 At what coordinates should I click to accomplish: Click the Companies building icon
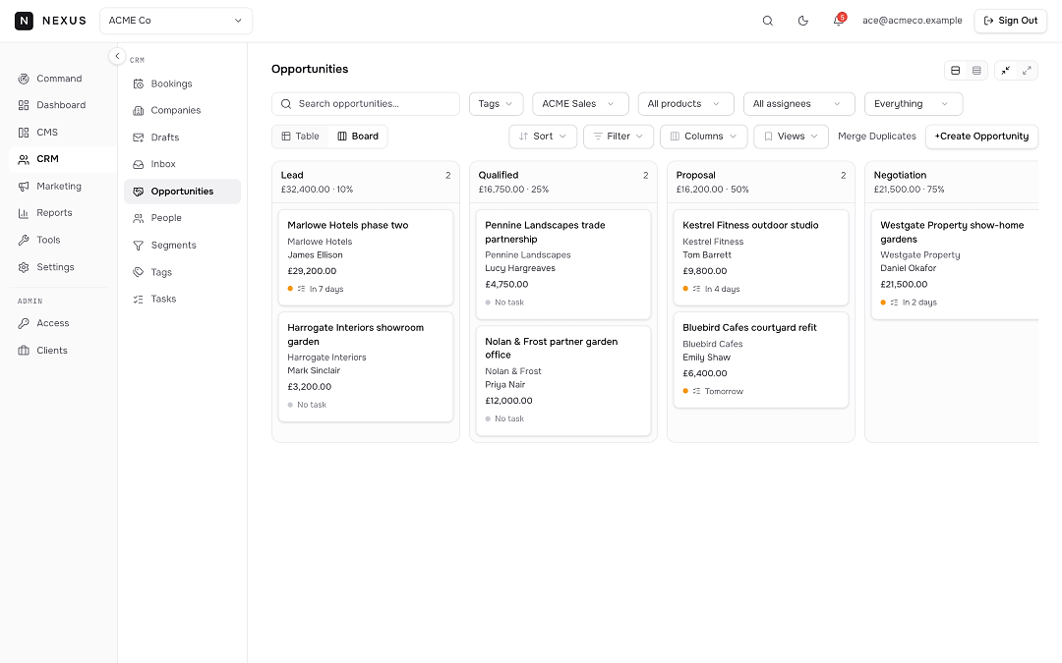click(x=139, y=110)
